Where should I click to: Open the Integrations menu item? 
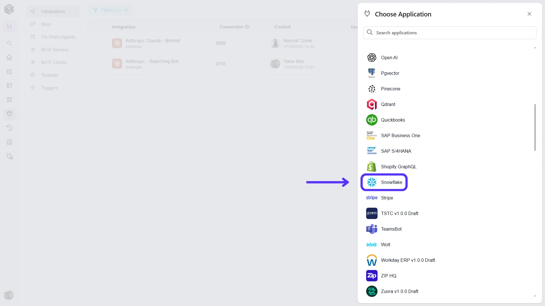pyautogui.click(x=53, y=11)
